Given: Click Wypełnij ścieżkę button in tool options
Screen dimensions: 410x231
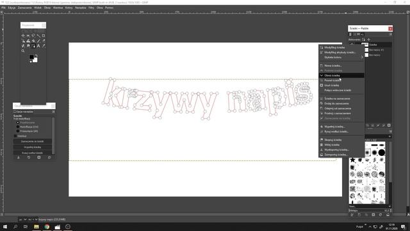Looking at the screenshot, I should click(x=33, y=147).
